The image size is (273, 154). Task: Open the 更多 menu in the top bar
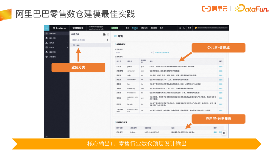click(x=161, y=28)
